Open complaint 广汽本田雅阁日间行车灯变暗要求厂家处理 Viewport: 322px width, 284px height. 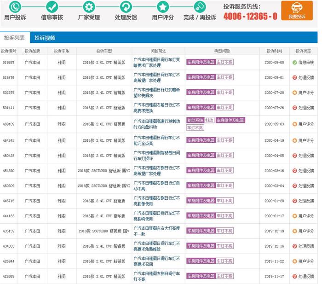157,63
